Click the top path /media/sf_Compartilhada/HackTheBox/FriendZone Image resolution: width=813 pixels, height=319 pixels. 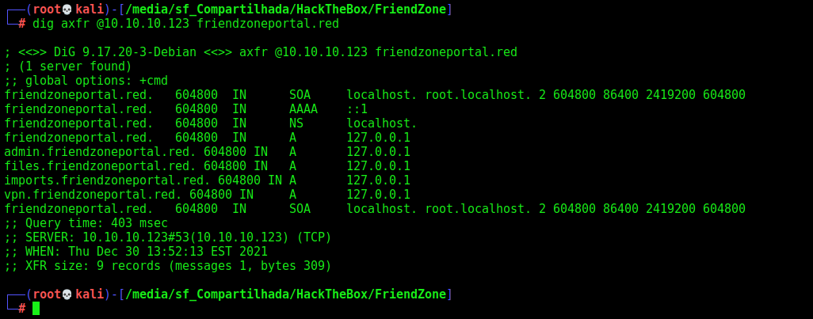(x=286, y=9)
